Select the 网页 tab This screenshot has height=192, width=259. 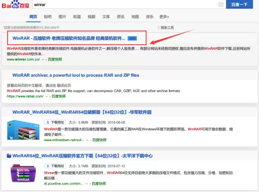pyautogui.click(x=33, y=16)
